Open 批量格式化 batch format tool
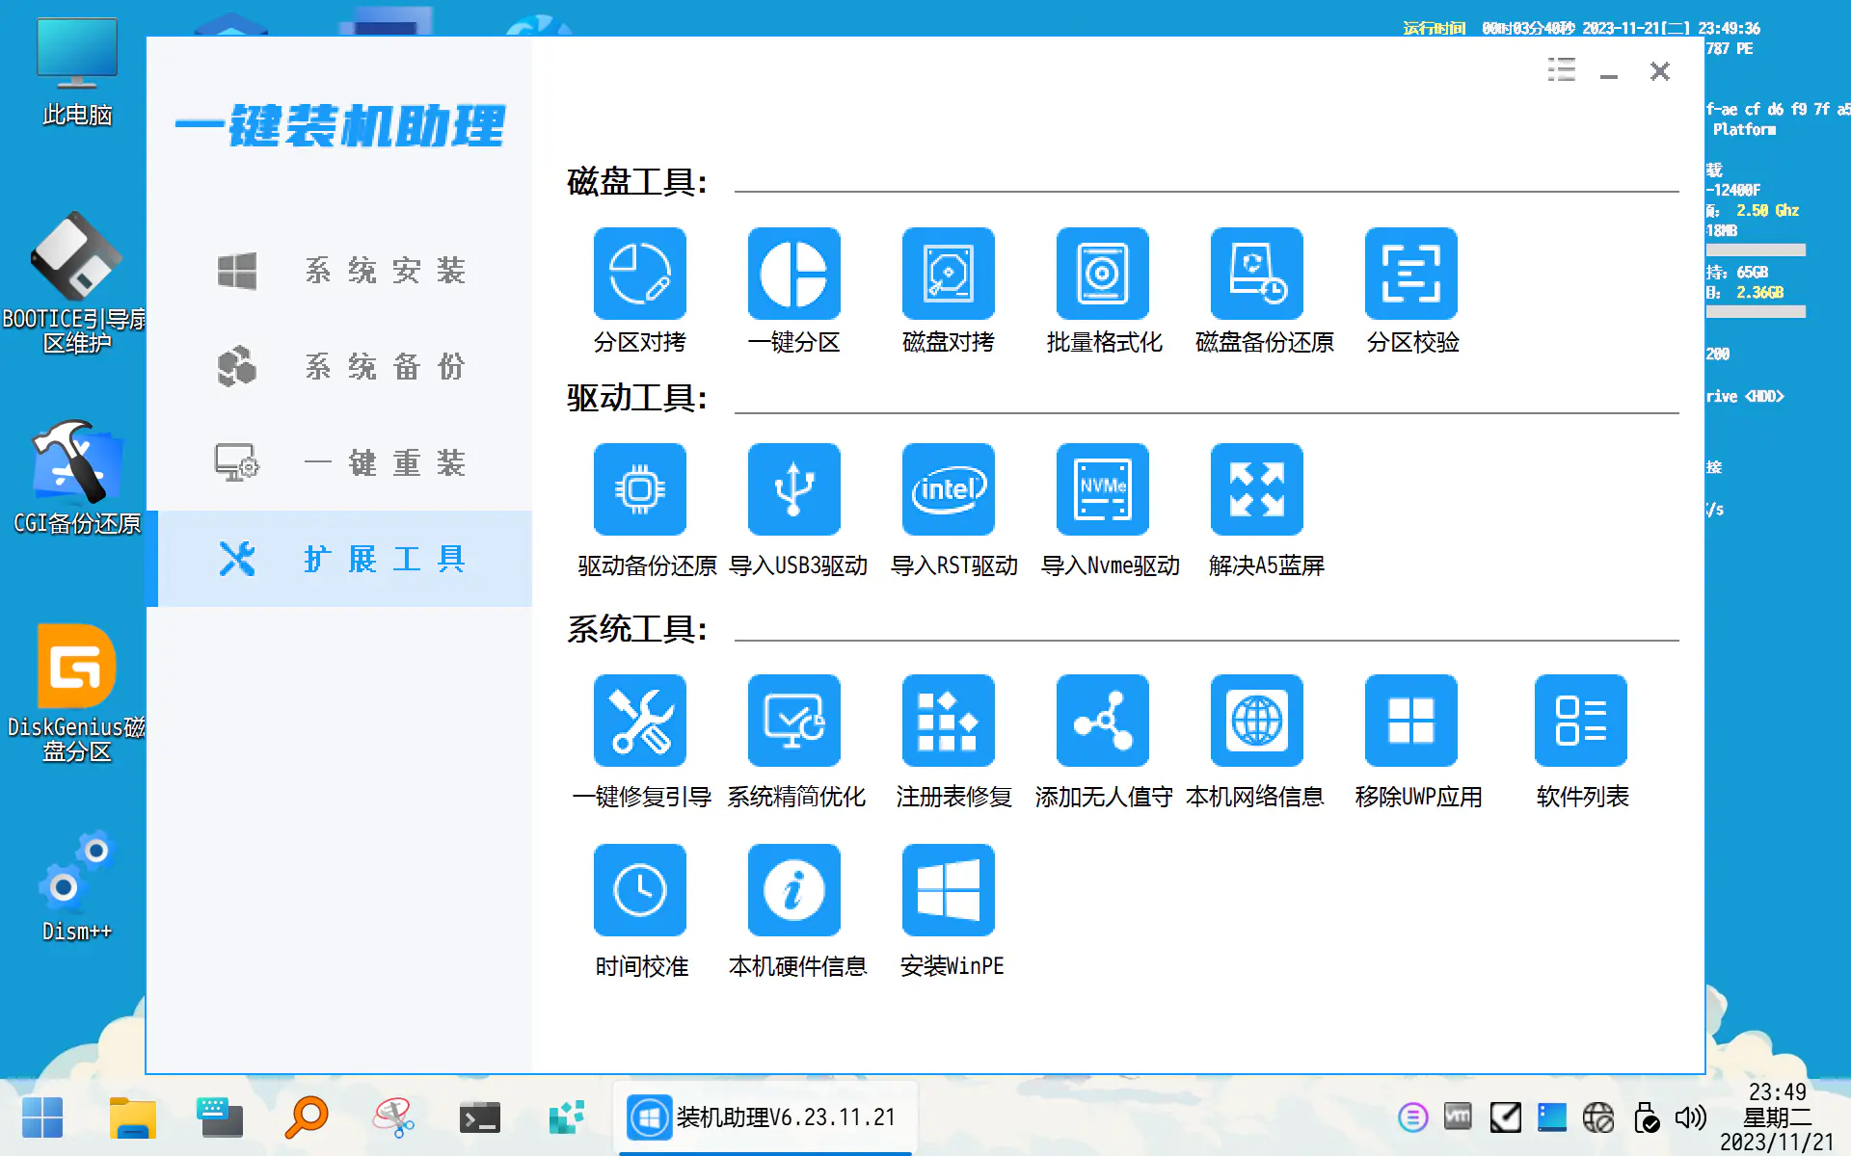 pyautogui.click(x=1102, y=273)
